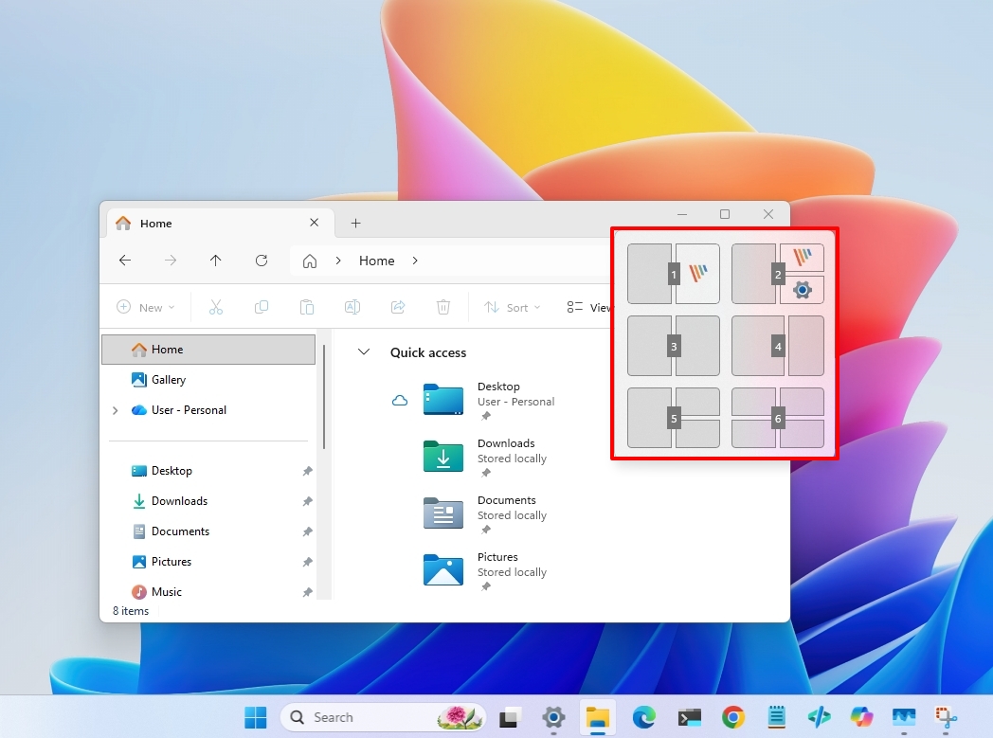
Task: Expand chevron after Home breadcrumb
Action: pos(415,261)
